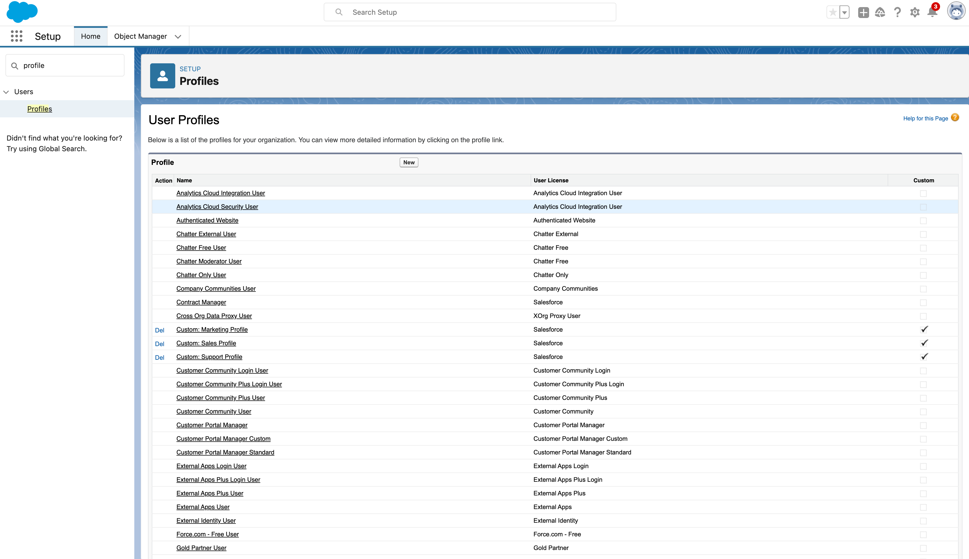Open Authenticated Website profile

pos(207,220)
